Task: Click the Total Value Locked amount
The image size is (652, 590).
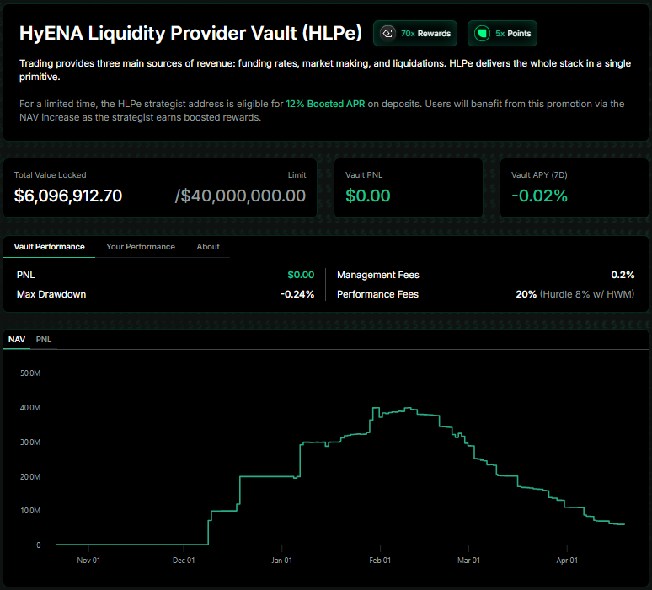Action: [68, 196]
